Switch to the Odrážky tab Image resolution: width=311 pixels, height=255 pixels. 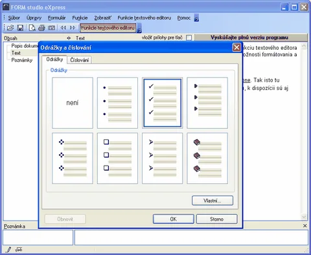click(54, 60)
